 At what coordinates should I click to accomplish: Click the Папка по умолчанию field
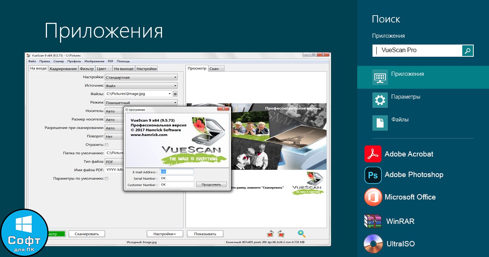point(114,153)
